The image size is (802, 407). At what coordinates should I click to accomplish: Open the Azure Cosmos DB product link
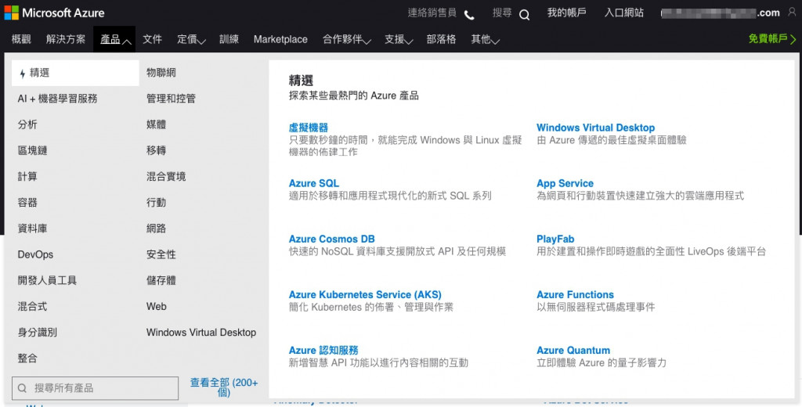pyautogui.click(x=331, y=240)
